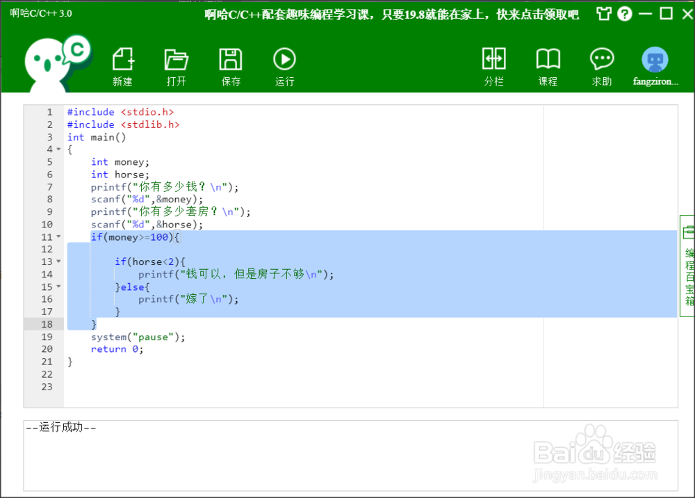
Task: Maximize the Aha C/C++ window
Action: click(x=667, y=14)
